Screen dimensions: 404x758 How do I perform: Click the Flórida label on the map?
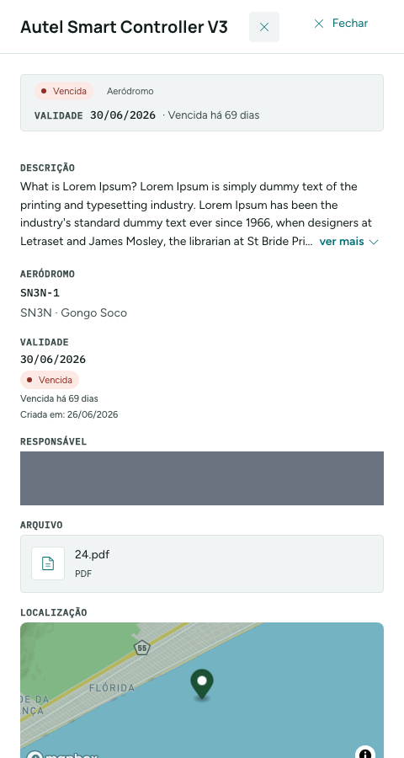point(112,687)
